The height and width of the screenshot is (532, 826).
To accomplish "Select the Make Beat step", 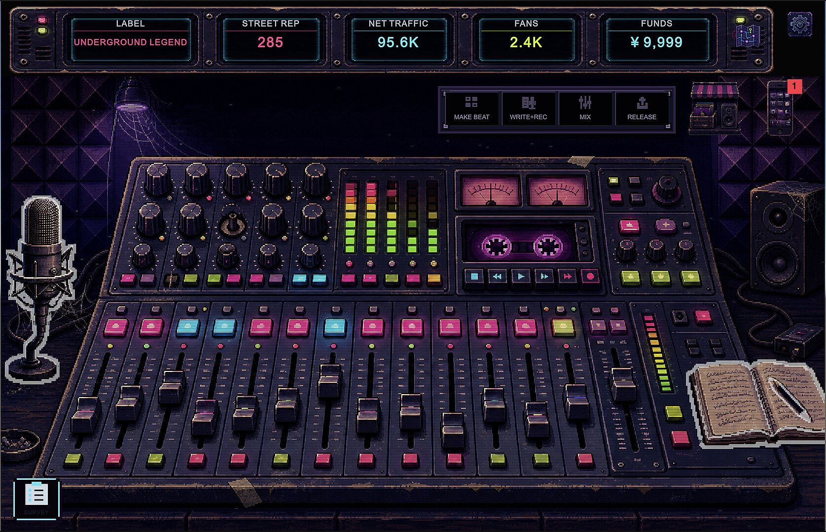I will (471, 109).
